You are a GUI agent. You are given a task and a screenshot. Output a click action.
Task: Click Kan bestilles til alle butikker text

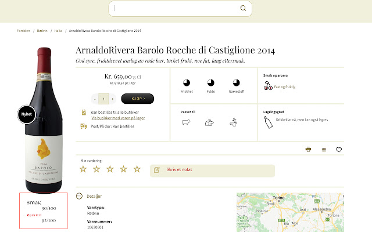[x=115, y=112]
